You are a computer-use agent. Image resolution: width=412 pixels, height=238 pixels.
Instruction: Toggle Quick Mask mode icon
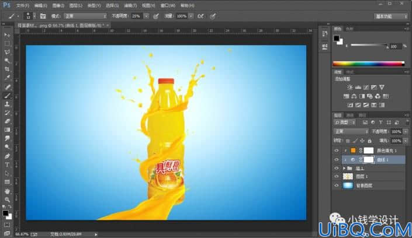tap(7, 225)
